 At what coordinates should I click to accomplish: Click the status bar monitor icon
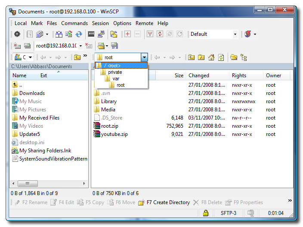click(x=250, y=213)
